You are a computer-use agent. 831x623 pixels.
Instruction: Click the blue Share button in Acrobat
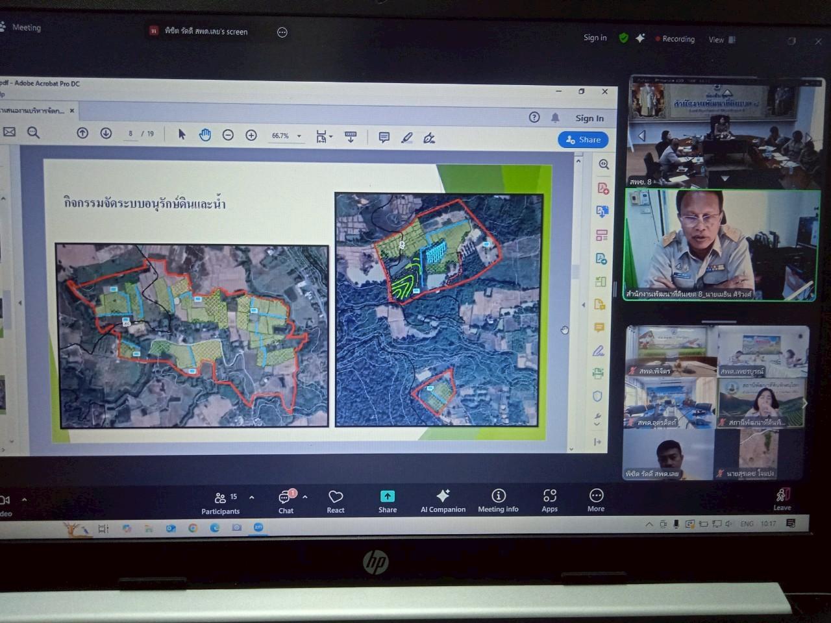583,140
